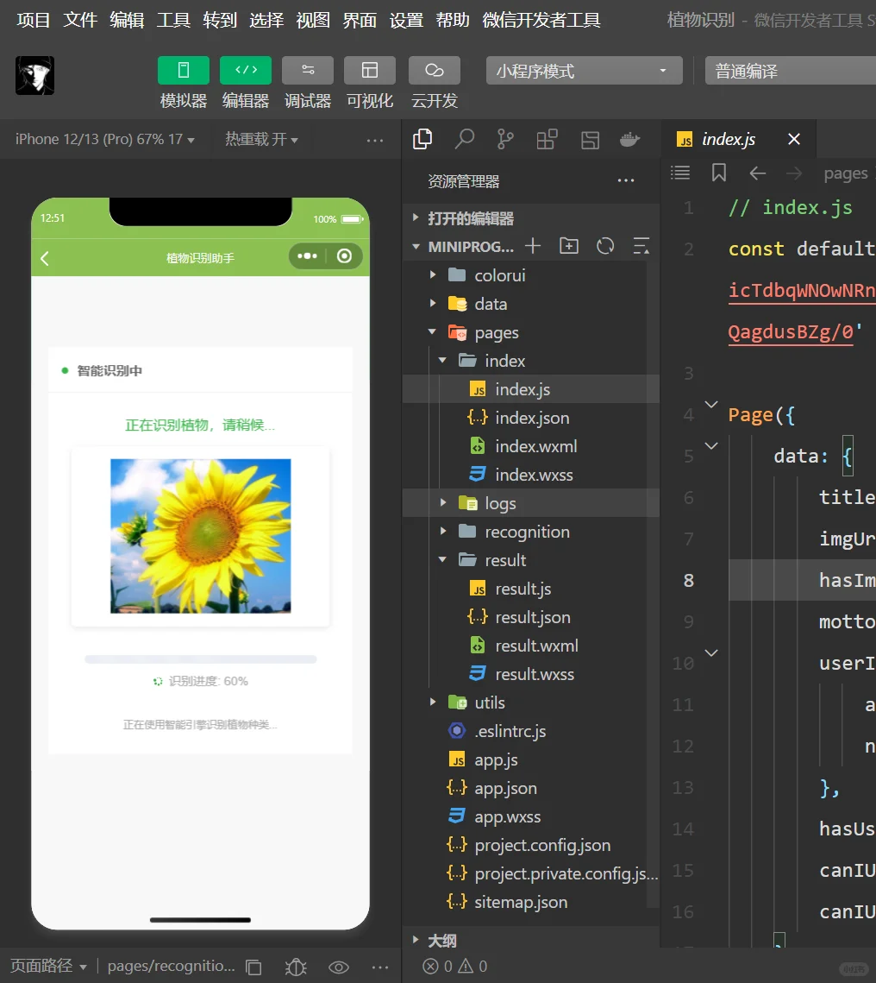Viewport: 876px width, 983px height.
Task: Open mini program capsule menu dots
Action: (x=307, y=255)
